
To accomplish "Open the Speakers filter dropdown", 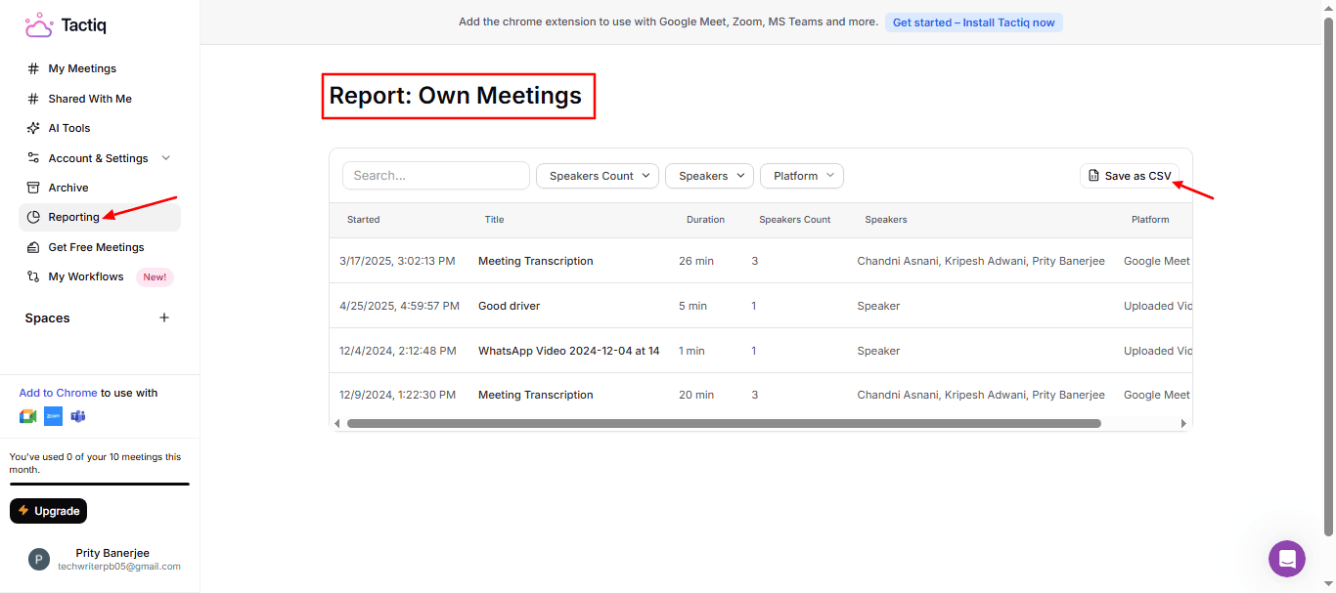I will [x=709, y=176].
